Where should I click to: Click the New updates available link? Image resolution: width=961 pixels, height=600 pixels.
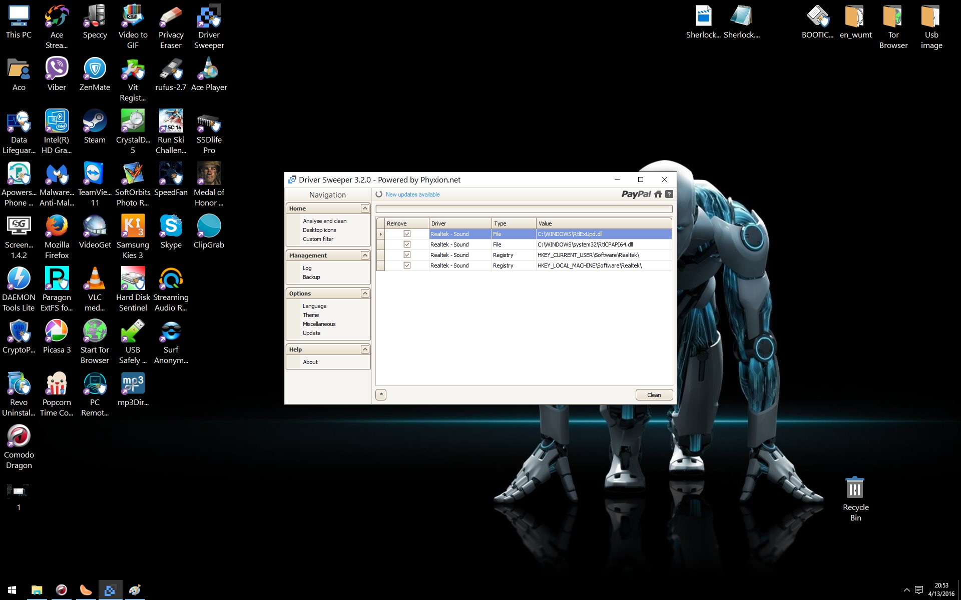pos(412,194)
